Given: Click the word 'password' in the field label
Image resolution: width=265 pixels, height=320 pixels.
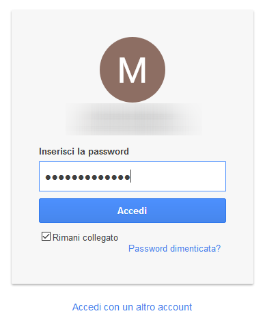Looking at the screenshot, I should pyautogui.click(x=109, y=152).
